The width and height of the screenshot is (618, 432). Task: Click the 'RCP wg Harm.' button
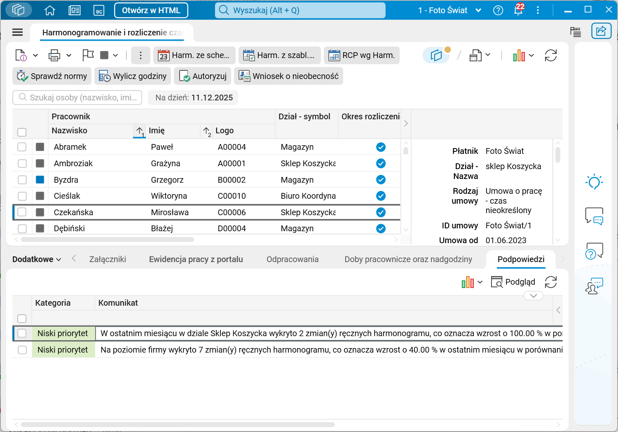pyautogui.click(x=362, y=55)
